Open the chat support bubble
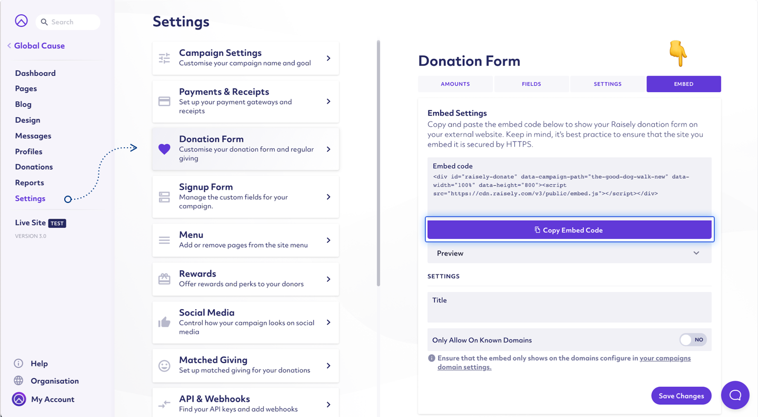 click(735, 395)
